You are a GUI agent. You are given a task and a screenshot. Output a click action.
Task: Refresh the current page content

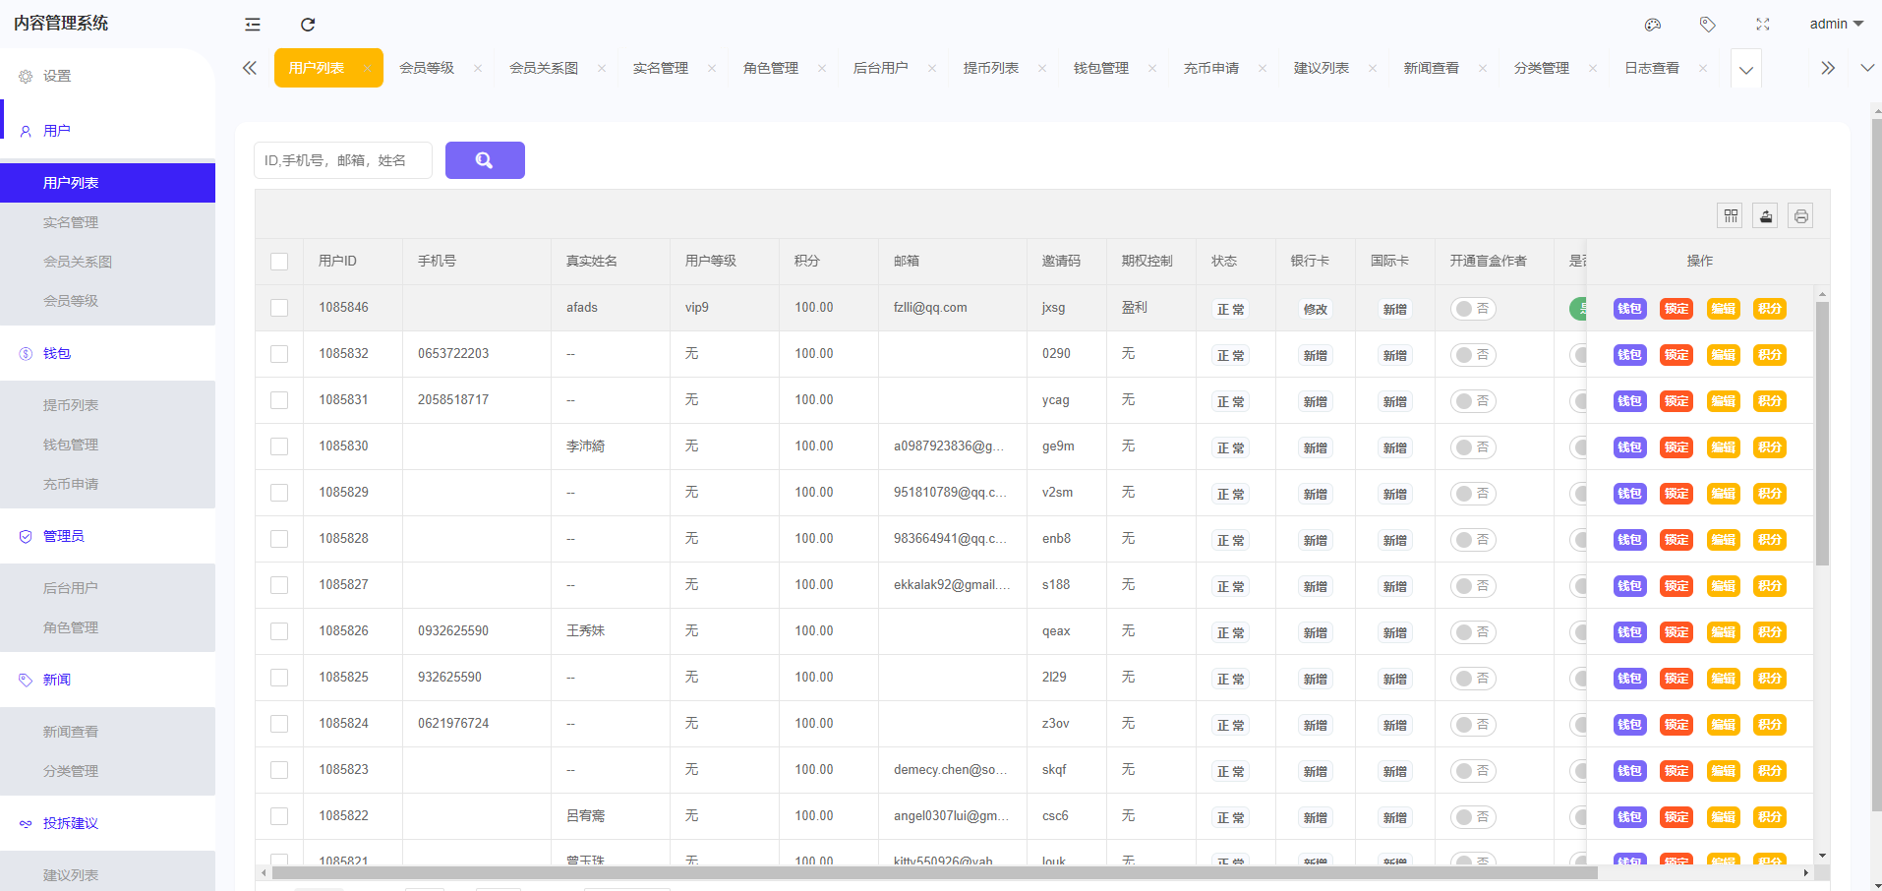click(308, 24)
